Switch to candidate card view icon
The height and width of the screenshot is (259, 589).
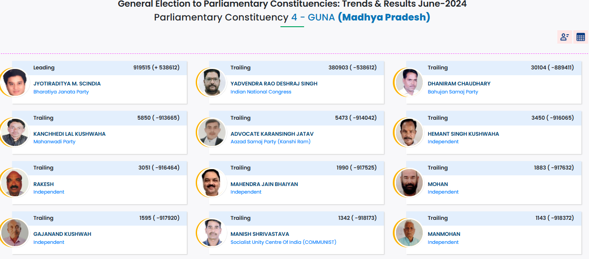(x=564, y=37)
